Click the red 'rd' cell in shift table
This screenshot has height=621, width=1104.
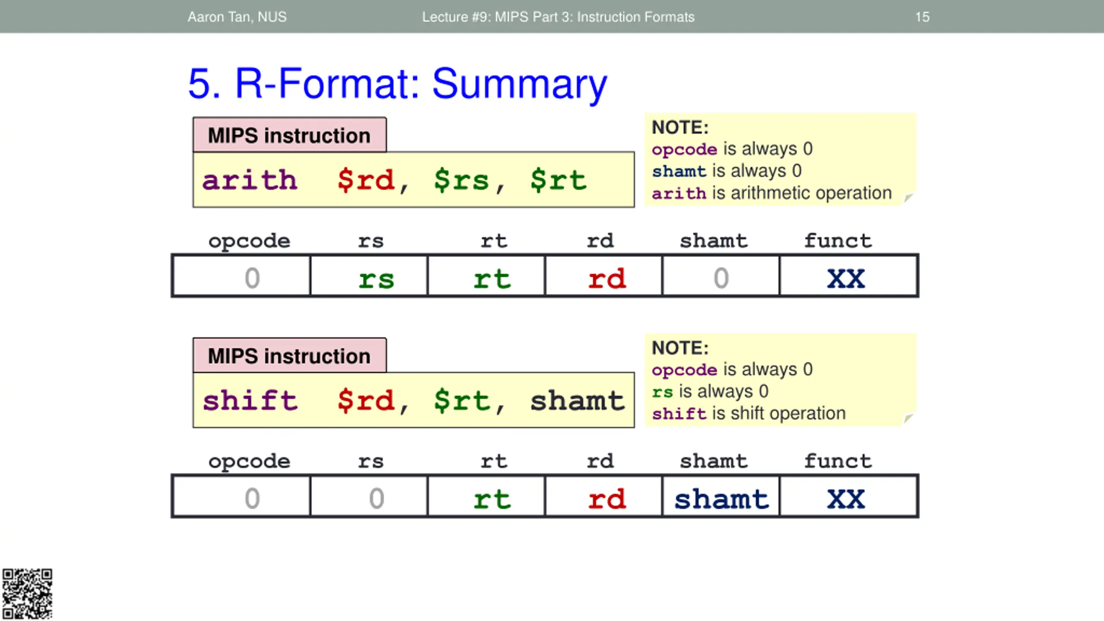click(604, 497)
